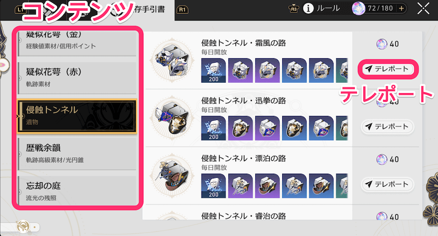Teleport to 侵蝕トンネル・霜風の路
This screenshot has height=236, width=438.
pyautogui.click(x=388, y=69)
